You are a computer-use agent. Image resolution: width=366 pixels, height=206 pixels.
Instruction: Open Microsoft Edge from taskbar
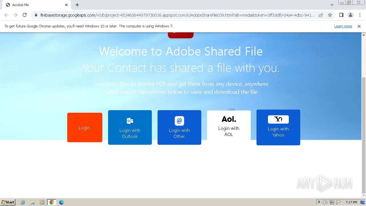(x=61, y=202)
